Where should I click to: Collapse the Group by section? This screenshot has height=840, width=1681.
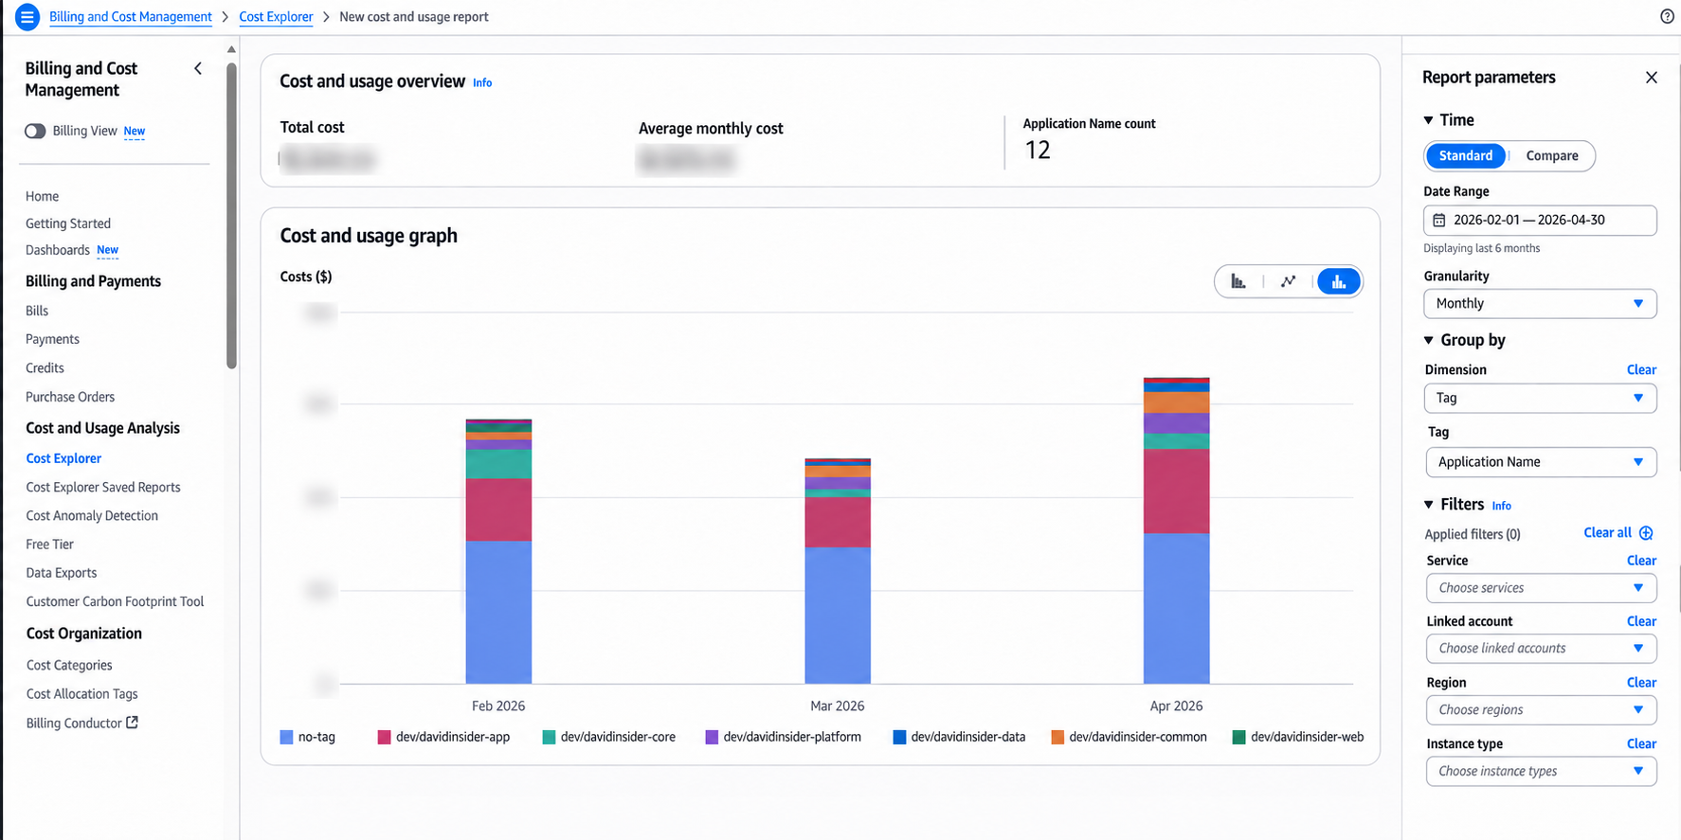click(1429, 340)
